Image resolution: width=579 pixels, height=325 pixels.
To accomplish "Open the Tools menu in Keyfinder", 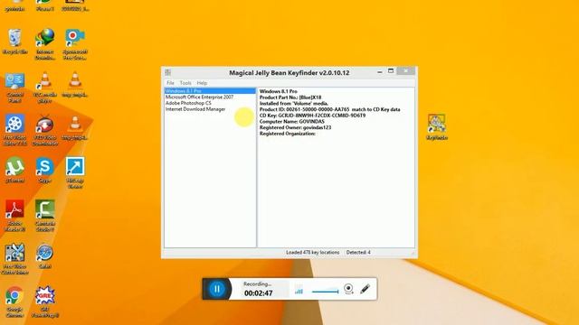I will click(185, 83).
